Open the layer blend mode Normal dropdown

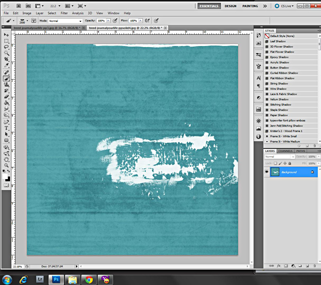tap(279, 157)
